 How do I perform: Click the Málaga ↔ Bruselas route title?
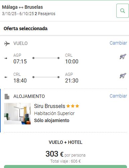(22, 7)
